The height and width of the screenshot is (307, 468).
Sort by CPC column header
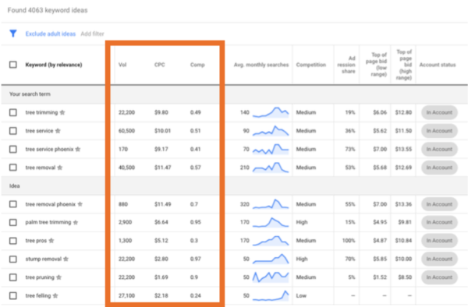(159, 65)
